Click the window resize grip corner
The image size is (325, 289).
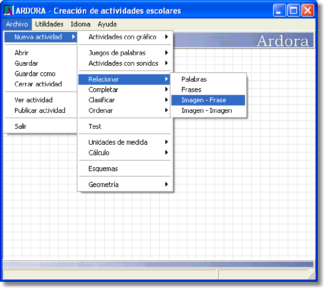(312, 276)
